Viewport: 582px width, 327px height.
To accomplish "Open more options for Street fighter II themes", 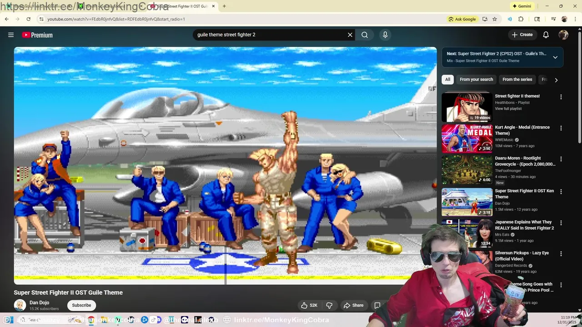I will point(561,97).
